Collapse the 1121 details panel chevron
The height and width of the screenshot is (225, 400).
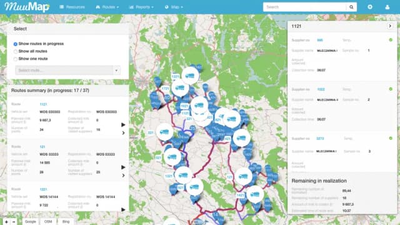(x=390, y=26)
